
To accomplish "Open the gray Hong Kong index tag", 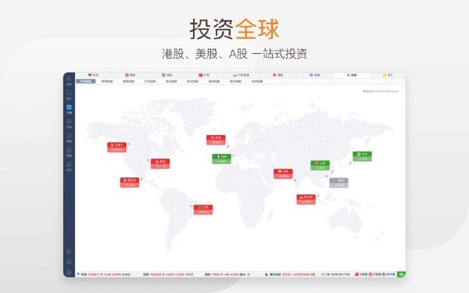I will (x=338, y=183).
